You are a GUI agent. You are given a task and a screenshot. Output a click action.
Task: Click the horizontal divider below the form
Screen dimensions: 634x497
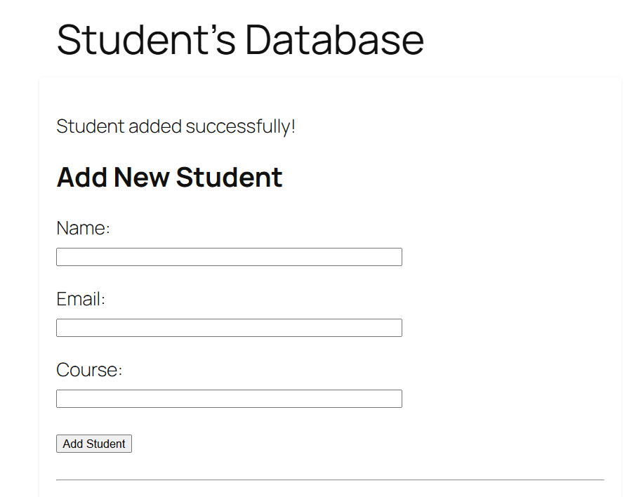(x=330, y=480)
